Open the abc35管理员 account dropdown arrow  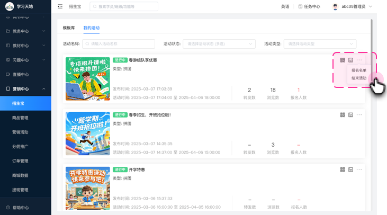[371, 7]
